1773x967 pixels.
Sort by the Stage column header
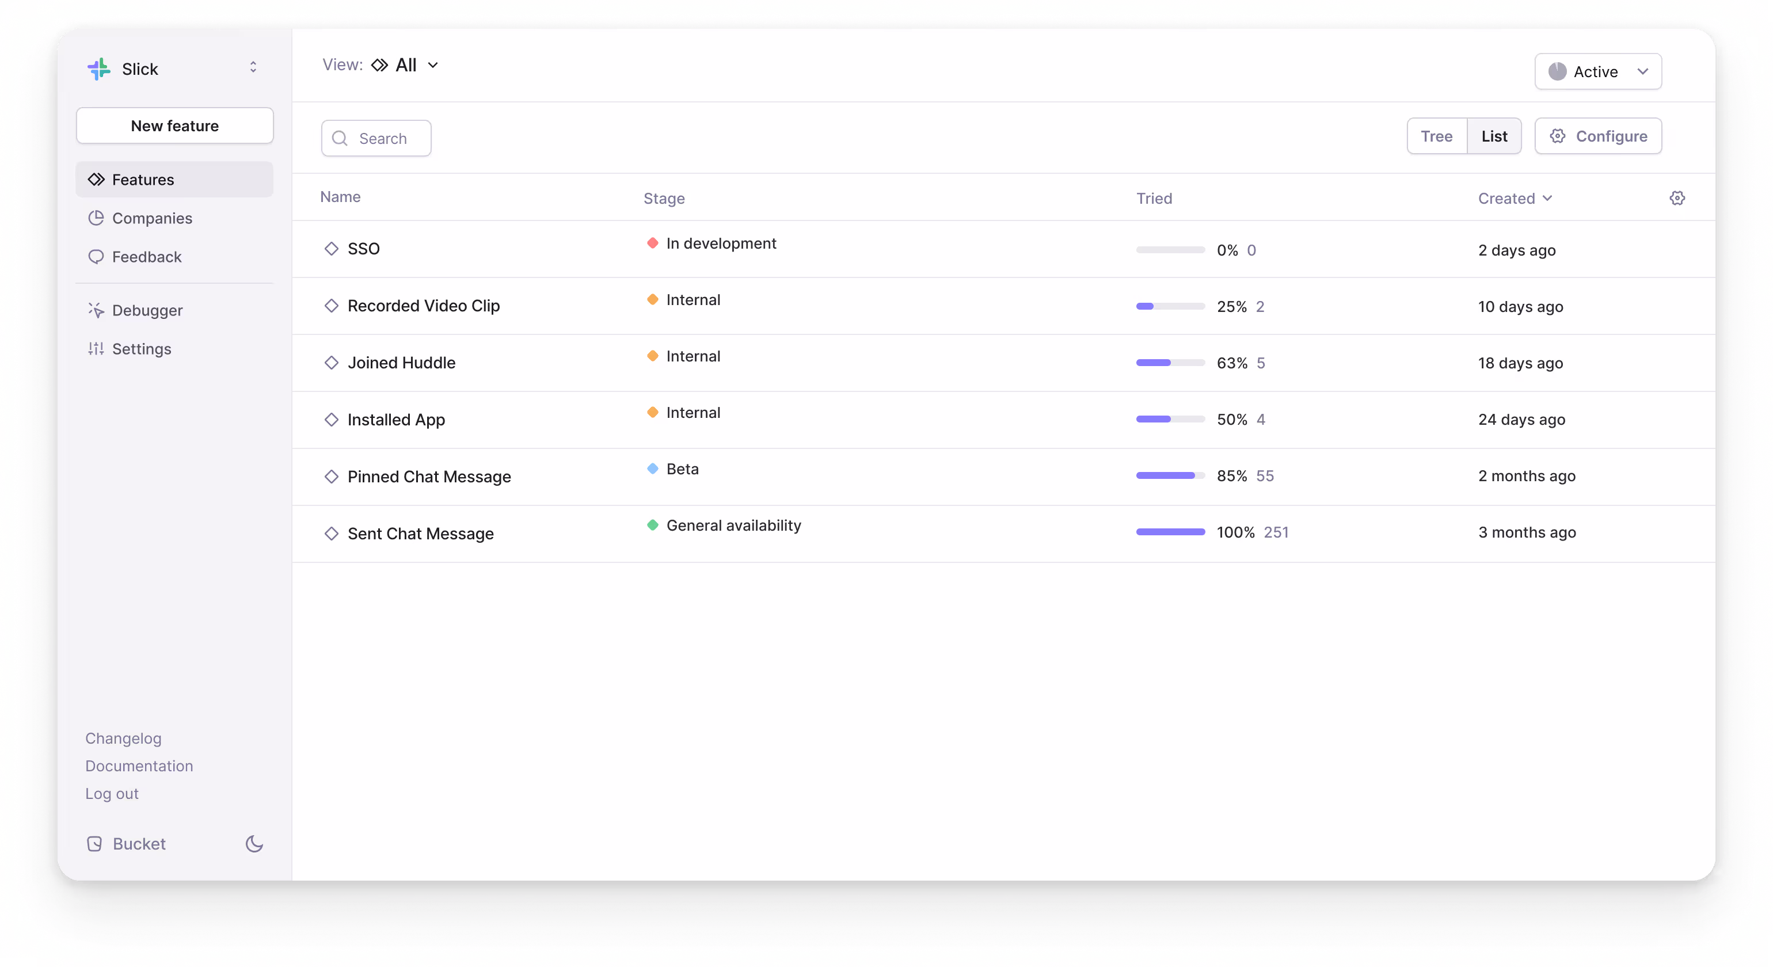pyautogui.click(x=664, y=198)
